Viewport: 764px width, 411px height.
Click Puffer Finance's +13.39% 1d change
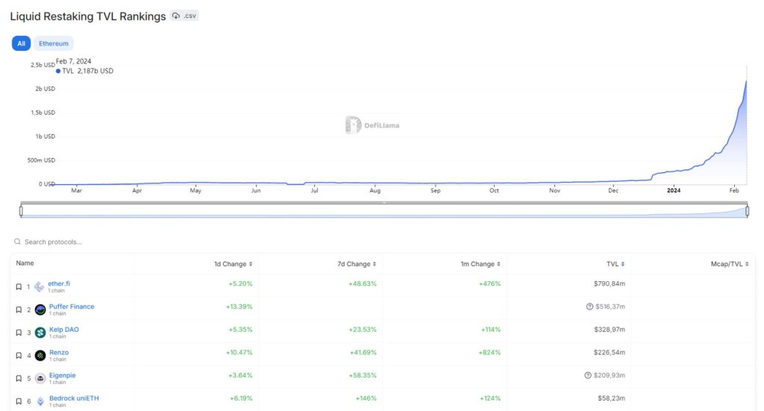click(239, 307)
